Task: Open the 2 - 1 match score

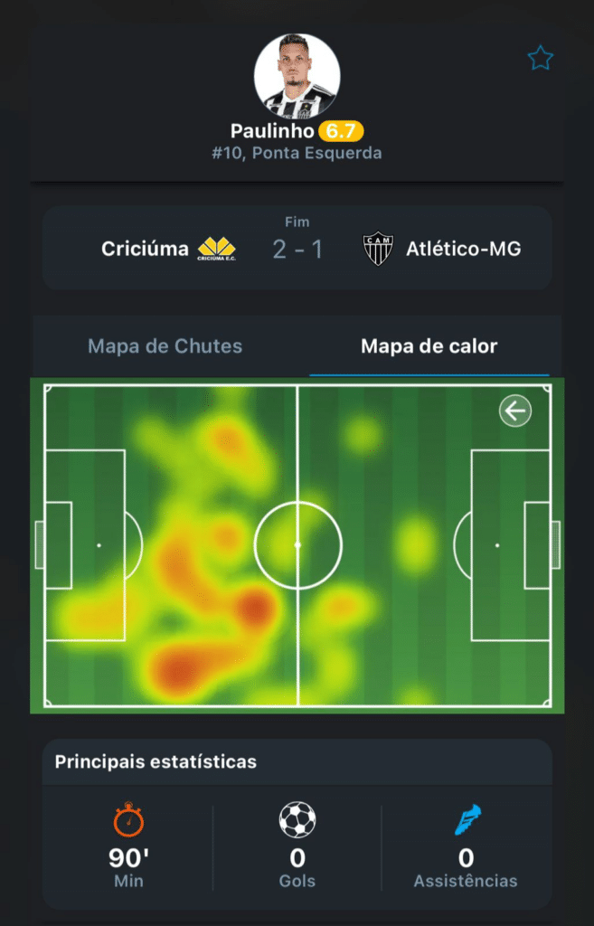Action: pyautogui.click(x=297, y=249)
